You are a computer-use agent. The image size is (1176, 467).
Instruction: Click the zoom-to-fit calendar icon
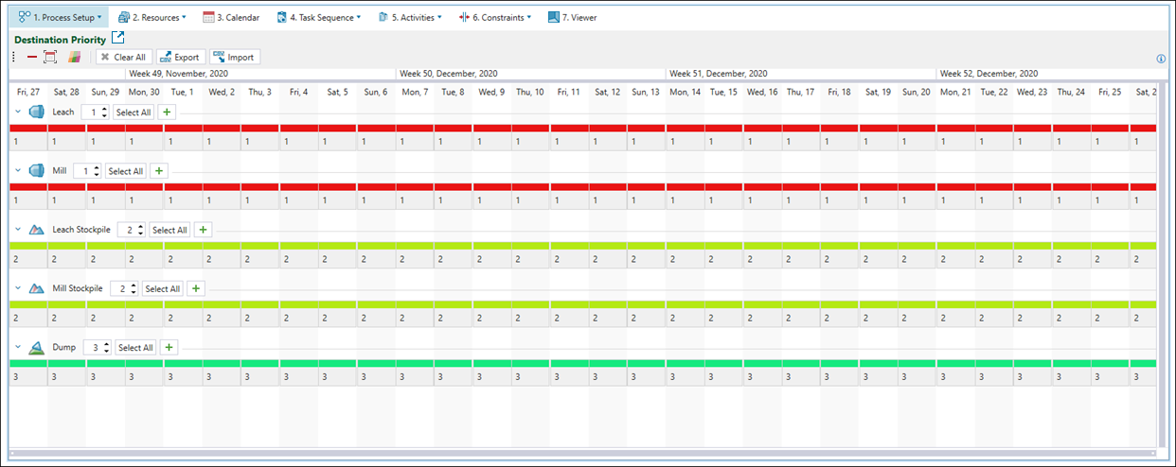[x=51, y=58]
